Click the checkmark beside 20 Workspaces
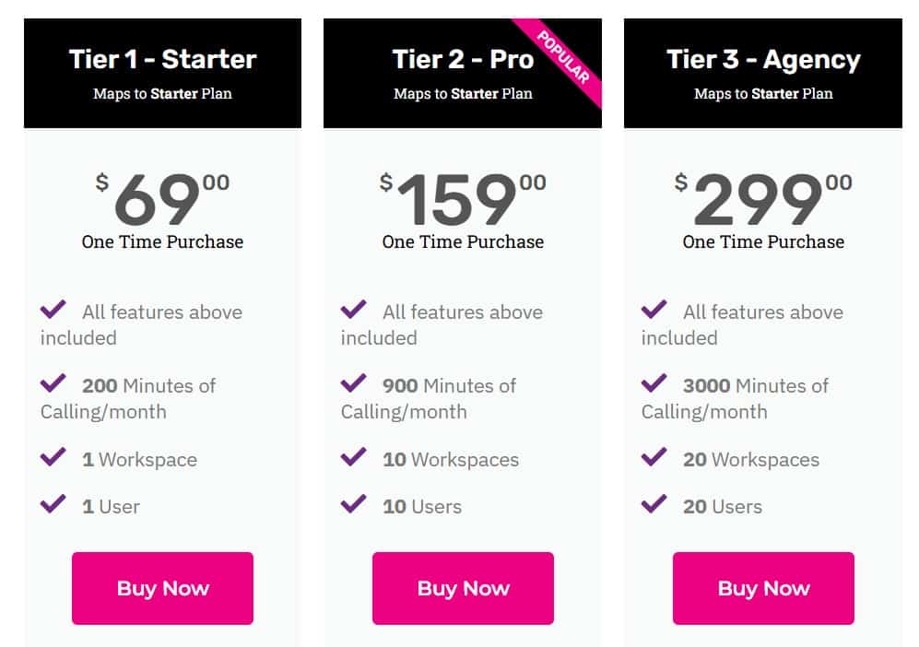Screen dimensions: 919x647 pyautogui.click(x=657, y=455)
